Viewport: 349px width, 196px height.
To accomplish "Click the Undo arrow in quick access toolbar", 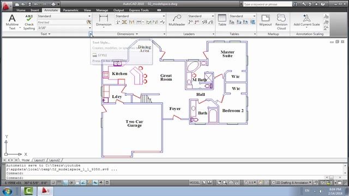I will pos(36,4).
